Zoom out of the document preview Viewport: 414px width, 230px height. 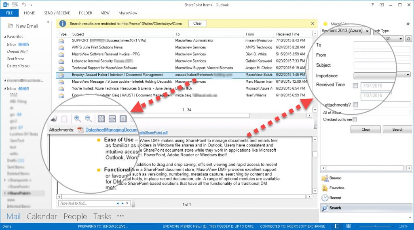tap(89, 119)
